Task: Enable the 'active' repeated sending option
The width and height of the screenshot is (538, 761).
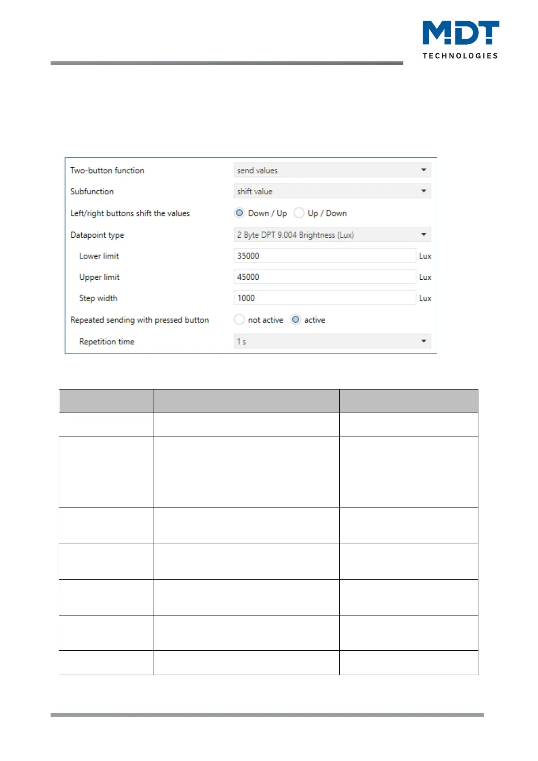Action: click(295, 320)
